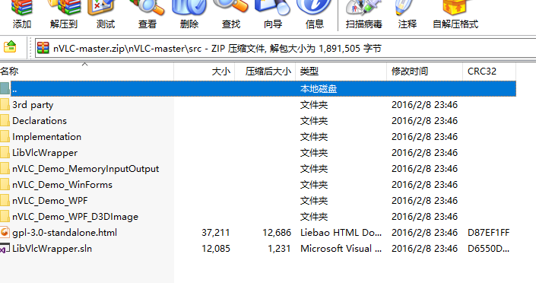The image size is (536, 283).
Task: Click the Extract To (解压到) toolbar icon
Action: 64,14
